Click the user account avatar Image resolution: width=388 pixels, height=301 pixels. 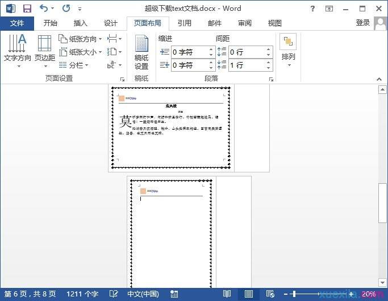(x=380, y=23)
